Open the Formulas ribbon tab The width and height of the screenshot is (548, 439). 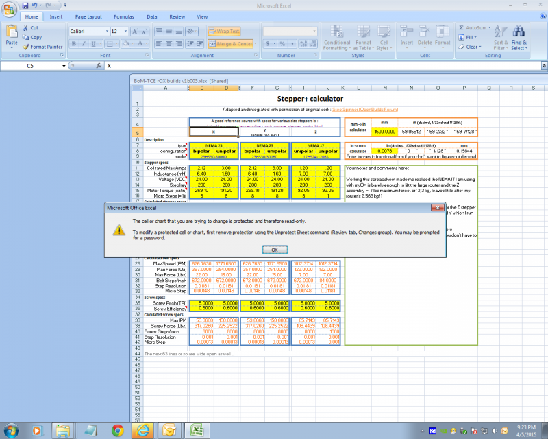(124, 16)
